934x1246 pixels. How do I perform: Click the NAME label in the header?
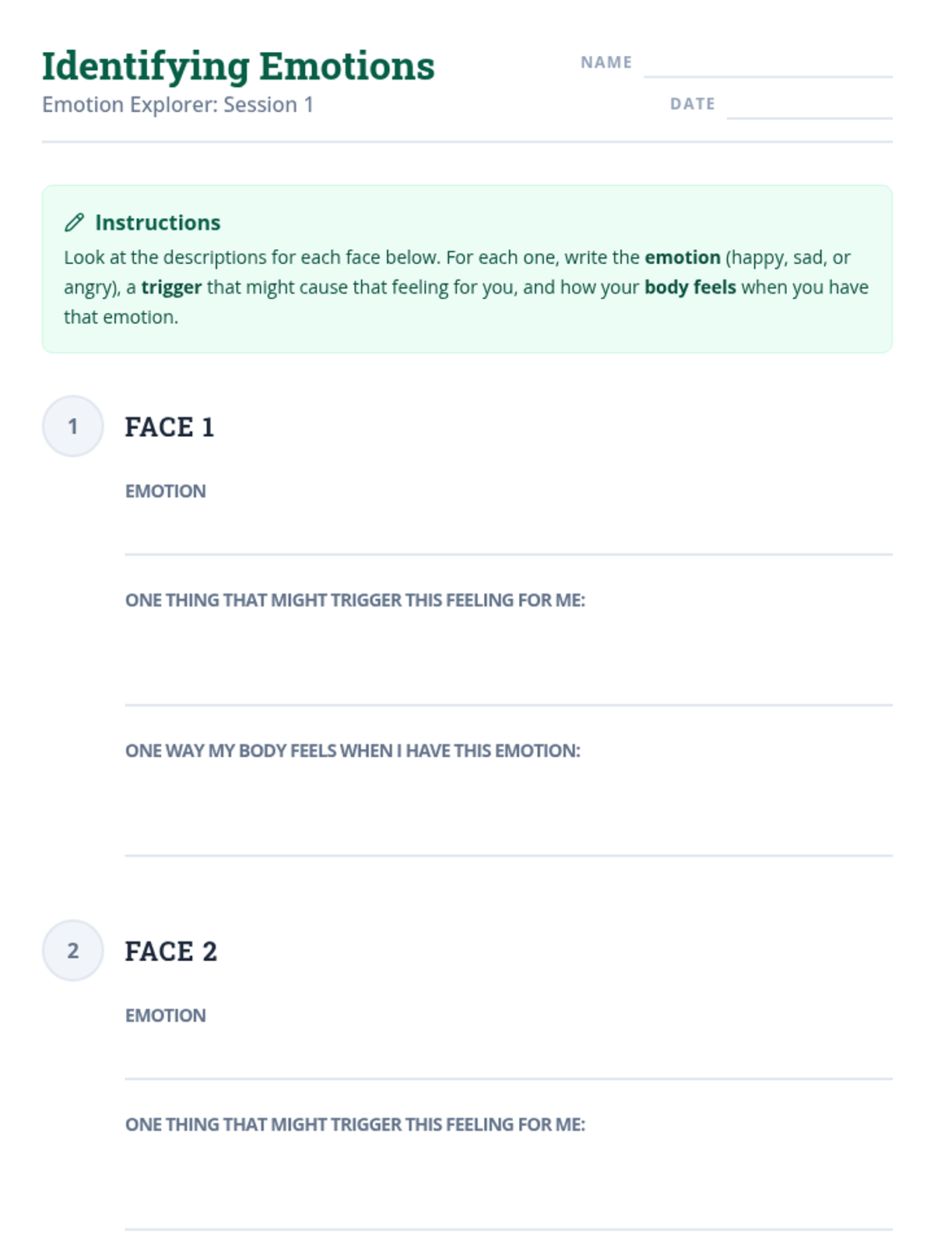click(x=606, y=62)
